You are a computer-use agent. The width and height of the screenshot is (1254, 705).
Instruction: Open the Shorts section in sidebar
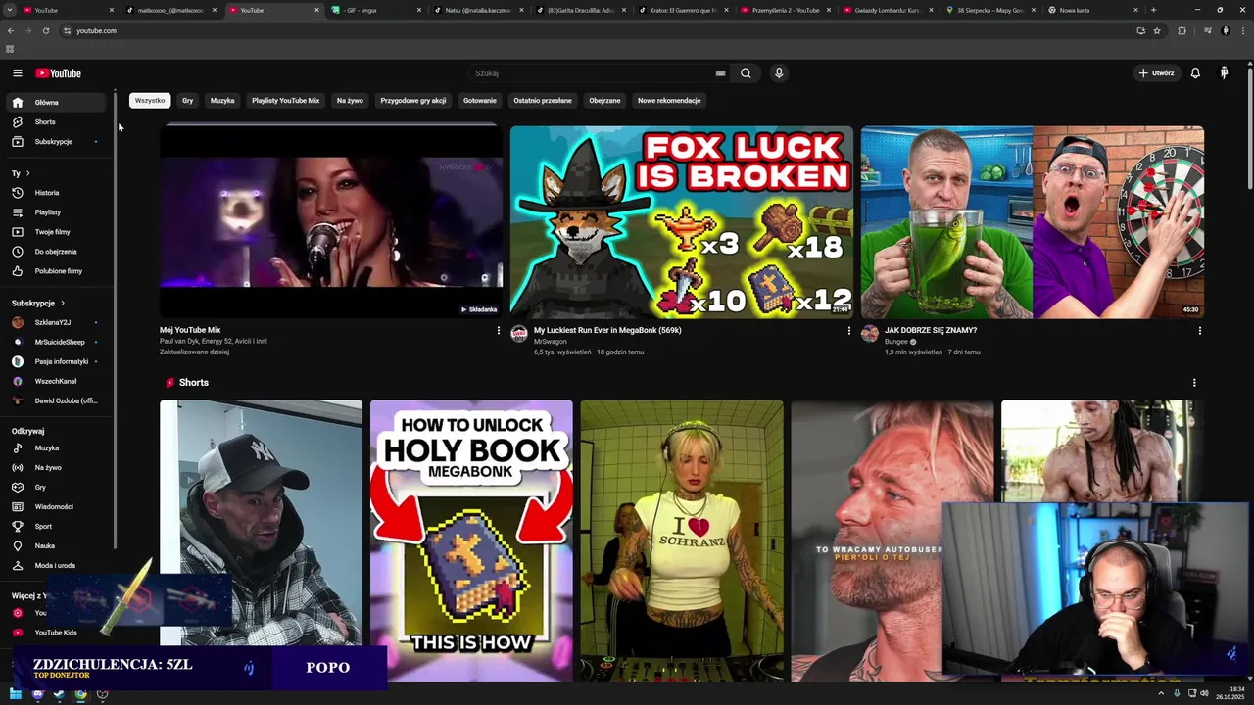(x=55, y=122)
